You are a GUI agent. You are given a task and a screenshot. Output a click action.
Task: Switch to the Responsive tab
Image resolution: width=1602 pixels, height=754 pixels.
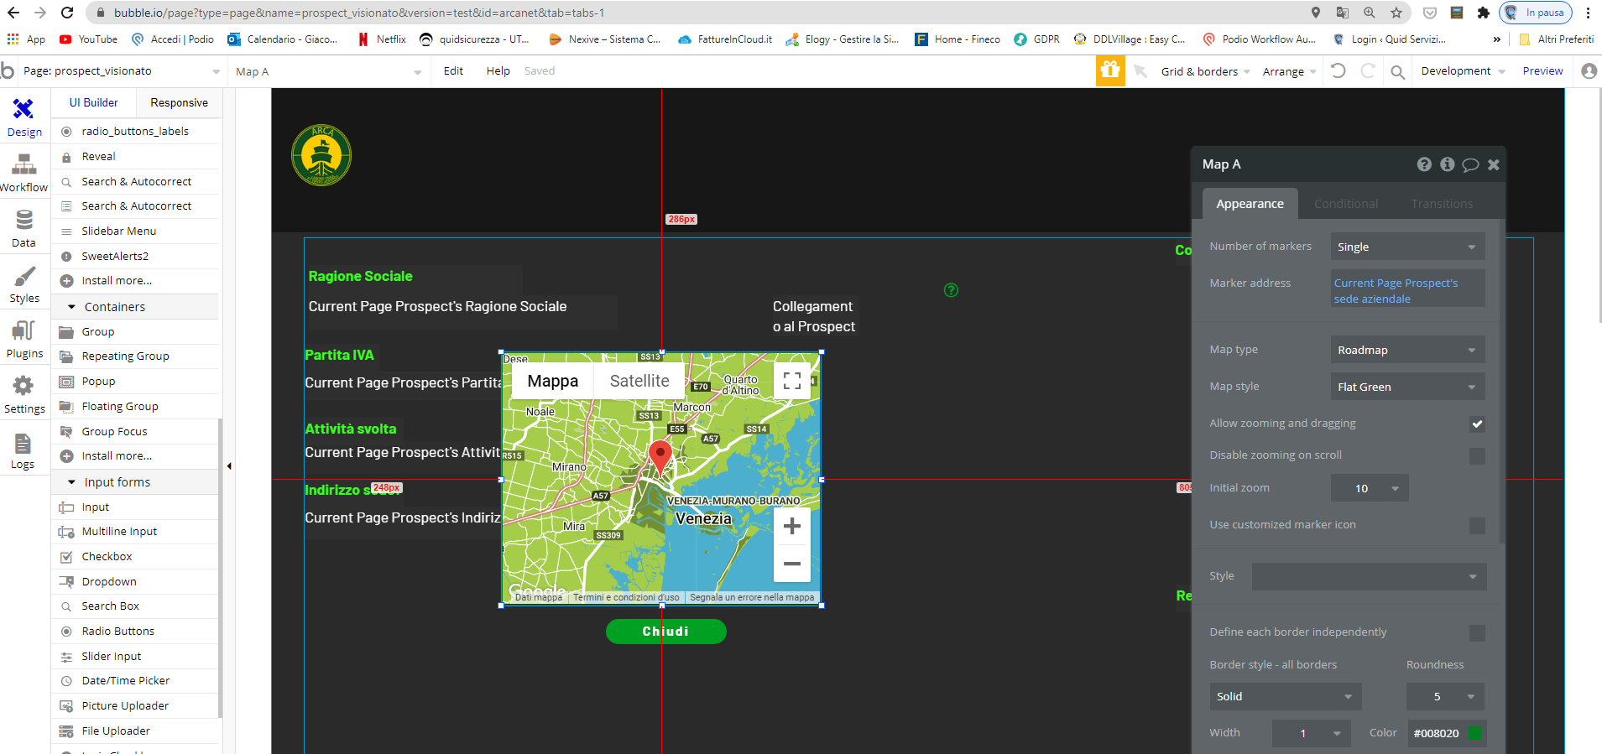(179, 102)
